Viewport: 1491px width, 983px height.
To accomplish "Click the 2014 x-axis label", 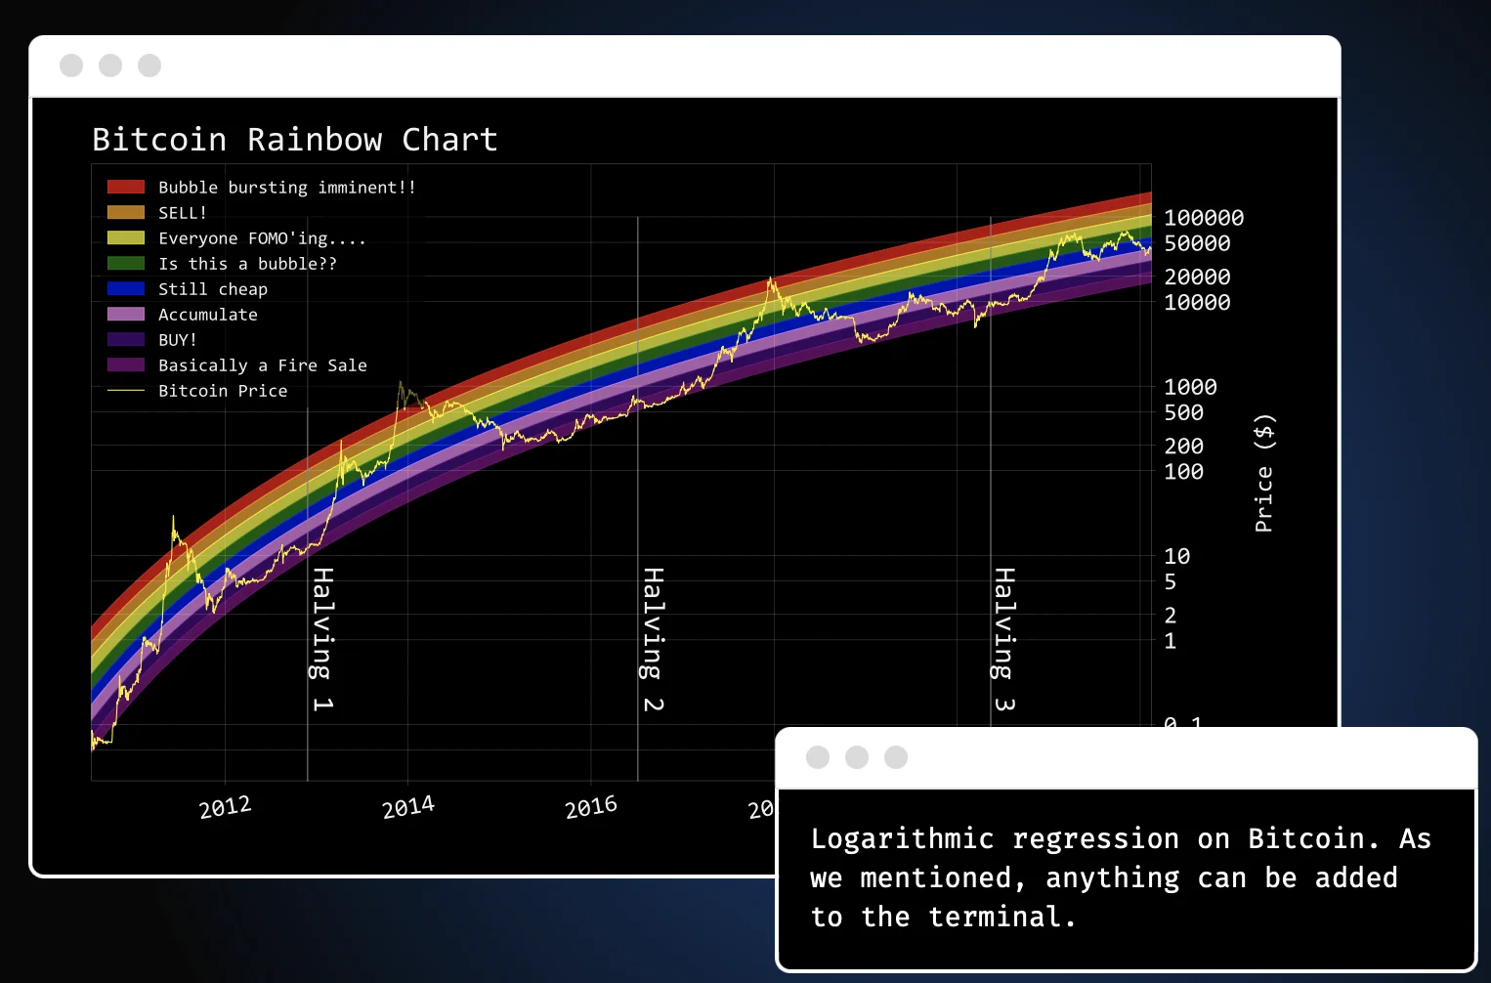I will 407,807.
